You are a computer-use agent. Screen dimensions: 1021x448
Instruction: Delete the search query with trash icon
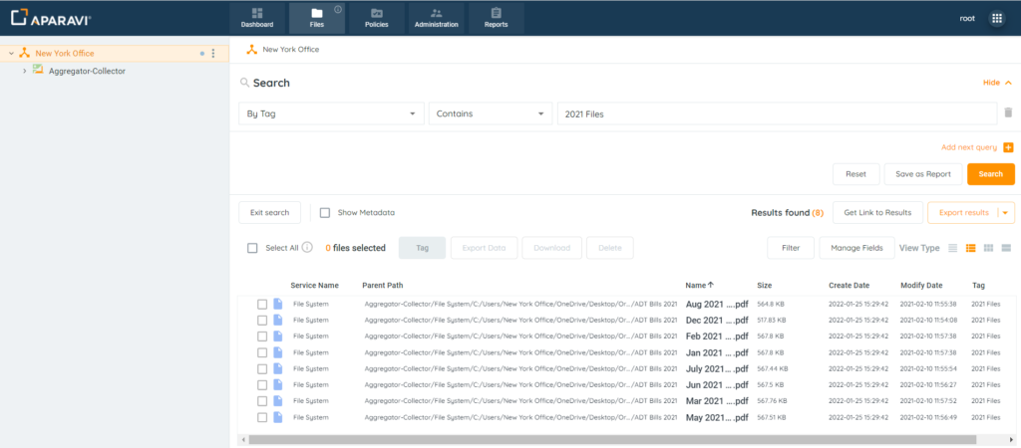[1008, 113]
